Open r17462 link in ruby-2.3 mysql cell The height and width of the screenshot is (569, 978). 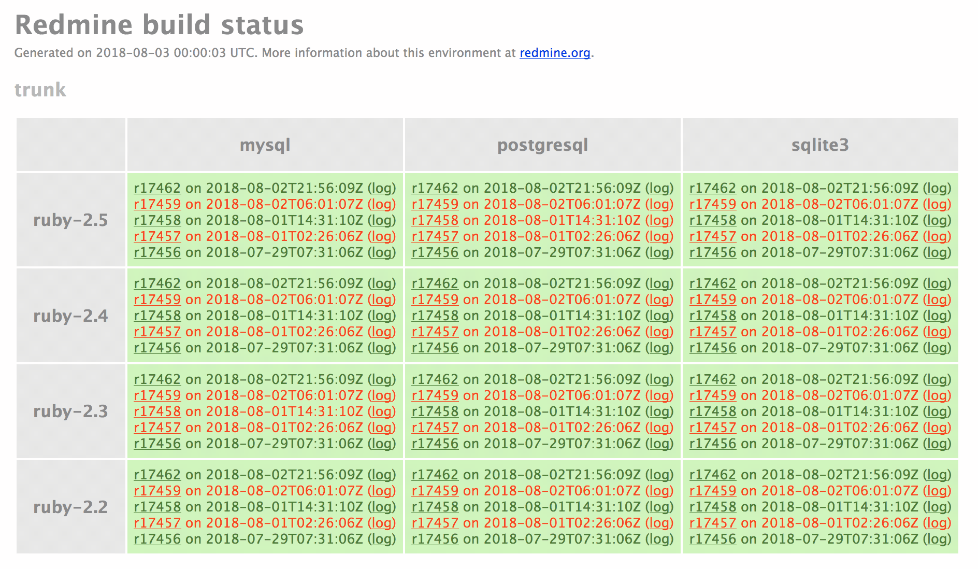157,379
